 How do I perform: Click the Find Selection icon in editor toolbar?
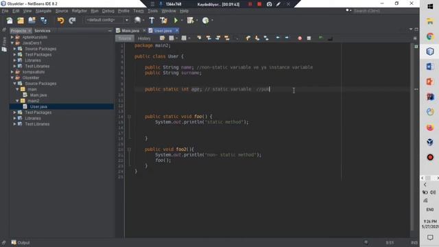(x=199, y=38)
